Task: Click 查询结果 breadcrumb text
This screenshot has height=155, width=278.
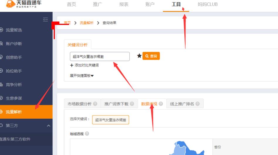Action: (x=109, y=23)
